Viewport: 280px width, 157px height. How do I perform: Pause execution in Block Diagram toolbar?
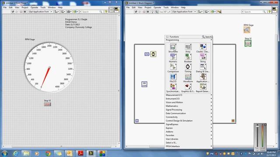148,12
